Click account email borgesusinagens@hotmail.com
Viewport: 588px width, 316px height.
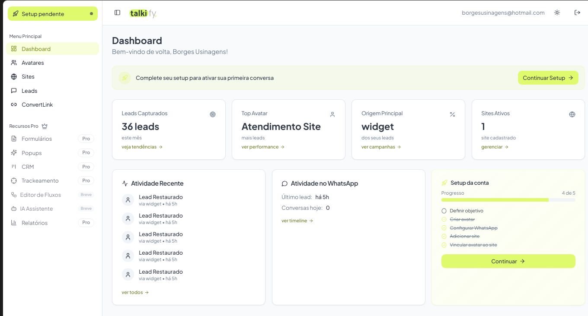click(503, 13)
